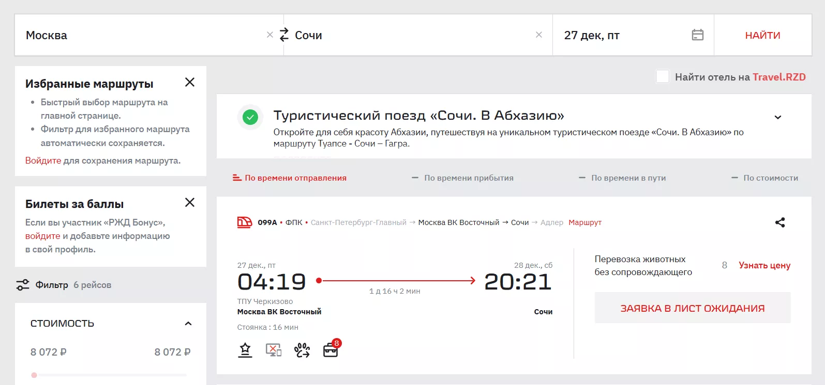The width and height of the screenshot is (825, 385).
Task: Clear the Сочи destination field
Action: 538,35
